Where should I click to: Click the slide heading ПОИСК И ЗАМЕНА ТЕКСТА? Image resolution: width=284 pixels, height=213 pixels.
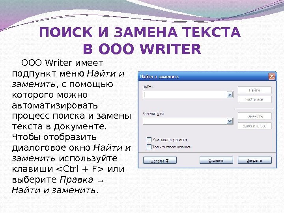(140, 32)
